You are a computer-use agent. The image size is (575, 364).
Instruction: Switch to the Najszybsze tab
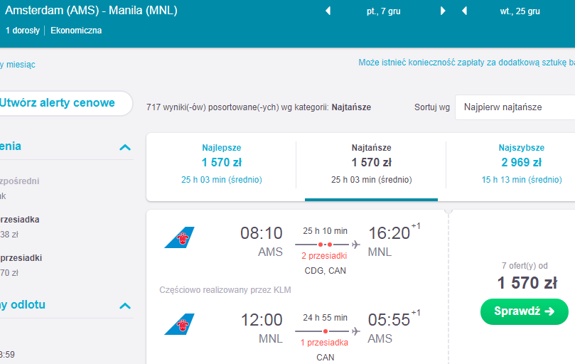522,164
